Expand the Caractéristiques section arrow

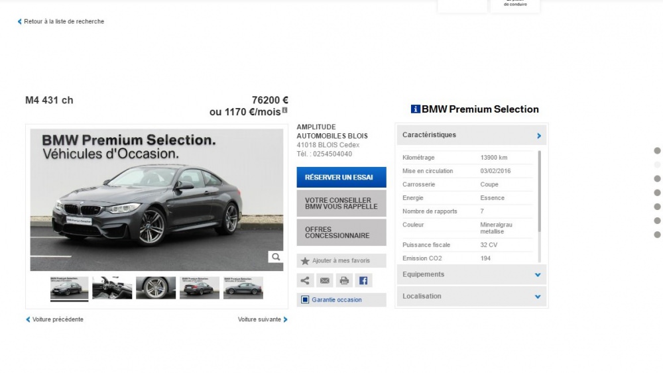(538, 136)
